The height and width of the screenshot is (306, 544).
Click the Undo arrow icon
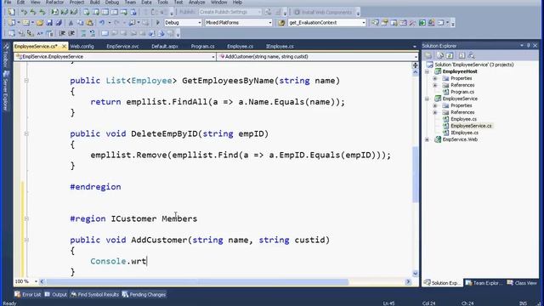(102, 23)
